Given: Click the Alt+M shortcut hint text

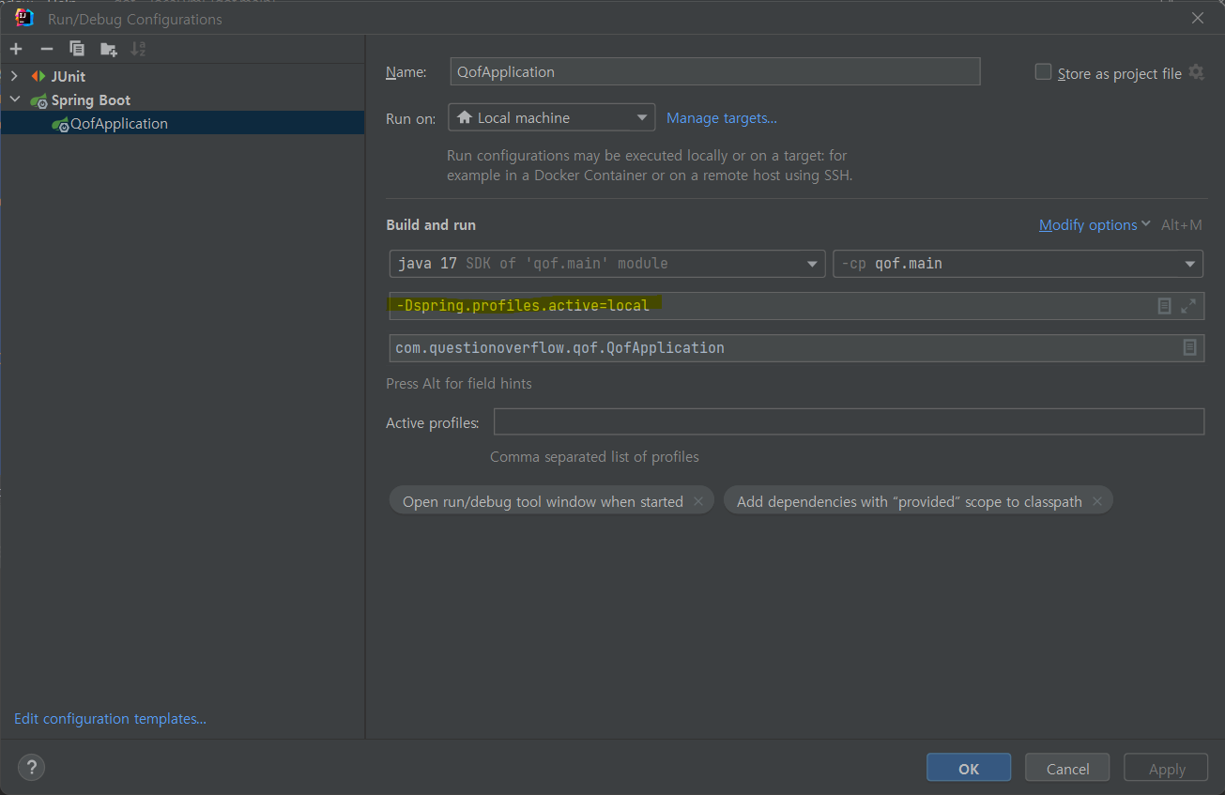Looking at the screenshot, I should coord(1181,225).
